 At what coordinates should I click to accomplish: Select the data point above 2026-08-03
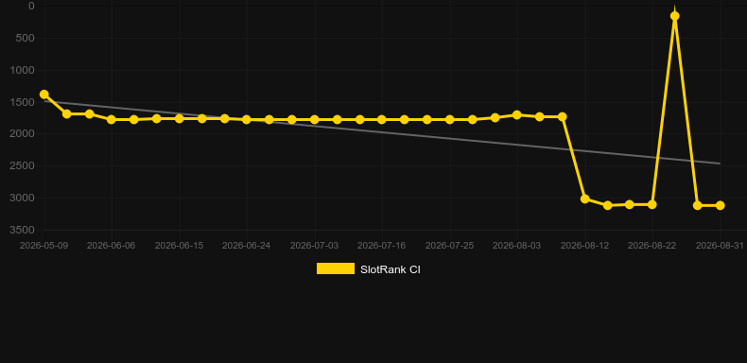[517, 114]
